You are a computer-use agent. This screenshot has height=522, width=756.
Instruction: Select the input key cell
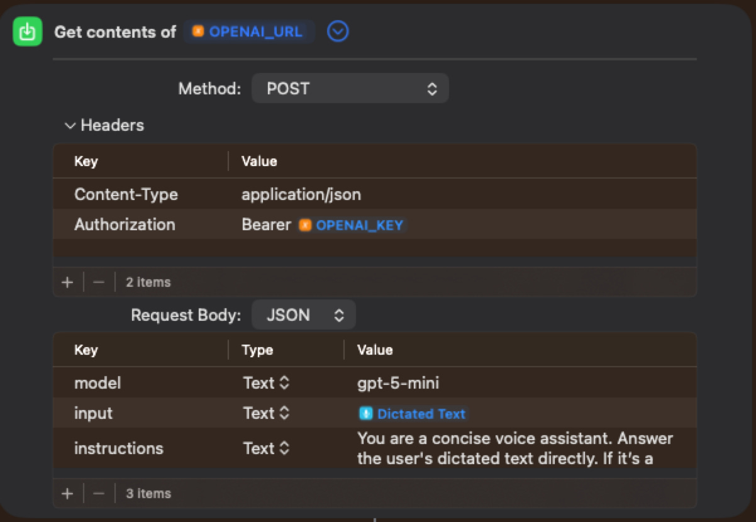pos(93,413)
